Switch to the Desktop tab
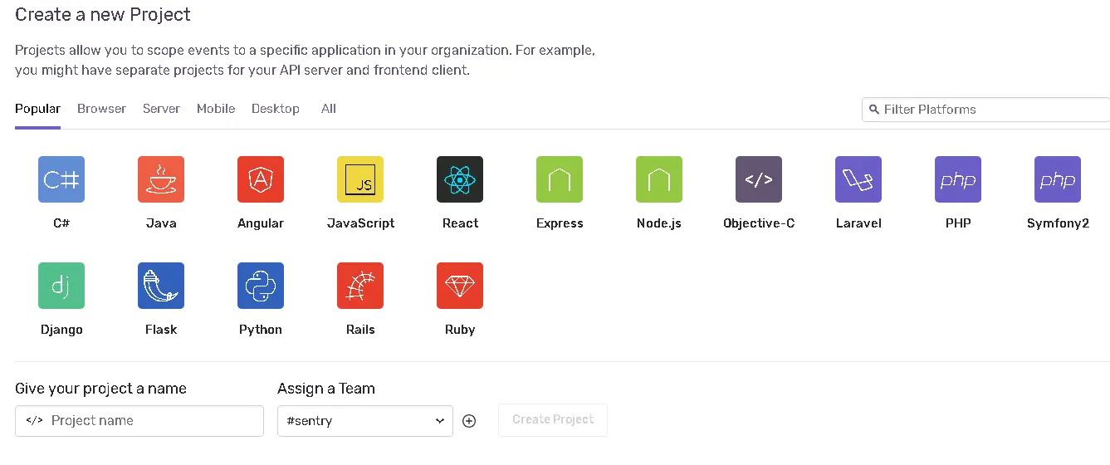This screenshot has height=465, width=1110. 276,109
